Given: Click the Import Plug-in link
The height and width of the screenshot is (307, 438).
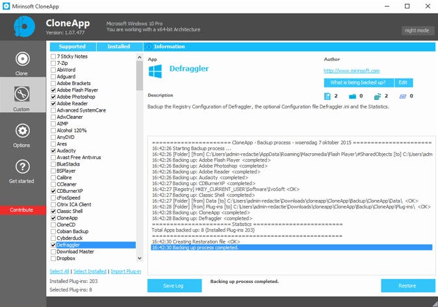Looking at the screenshot, I should [126, 271].
